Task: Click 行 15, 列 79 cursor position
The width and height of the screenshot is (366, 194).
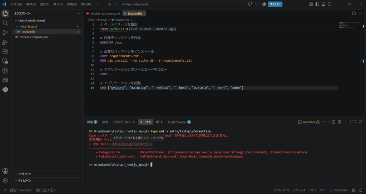Action: pos(282,190)
